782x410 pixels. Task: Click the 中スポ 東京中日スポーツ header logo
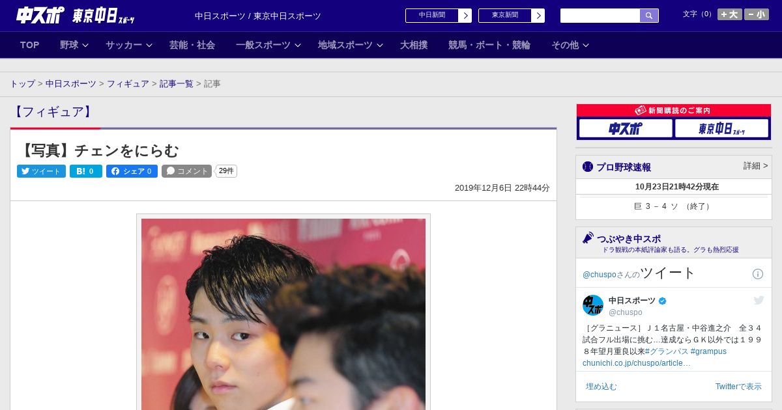[75, 15]
